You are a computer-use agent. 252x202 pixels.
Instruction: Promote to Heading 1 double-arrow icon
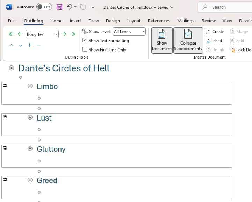[x=12, y=34]
